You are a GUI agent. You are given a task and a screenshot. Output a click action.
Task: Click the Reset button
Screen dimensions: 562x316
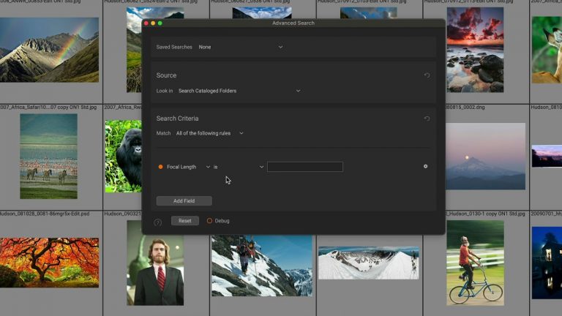185,221
